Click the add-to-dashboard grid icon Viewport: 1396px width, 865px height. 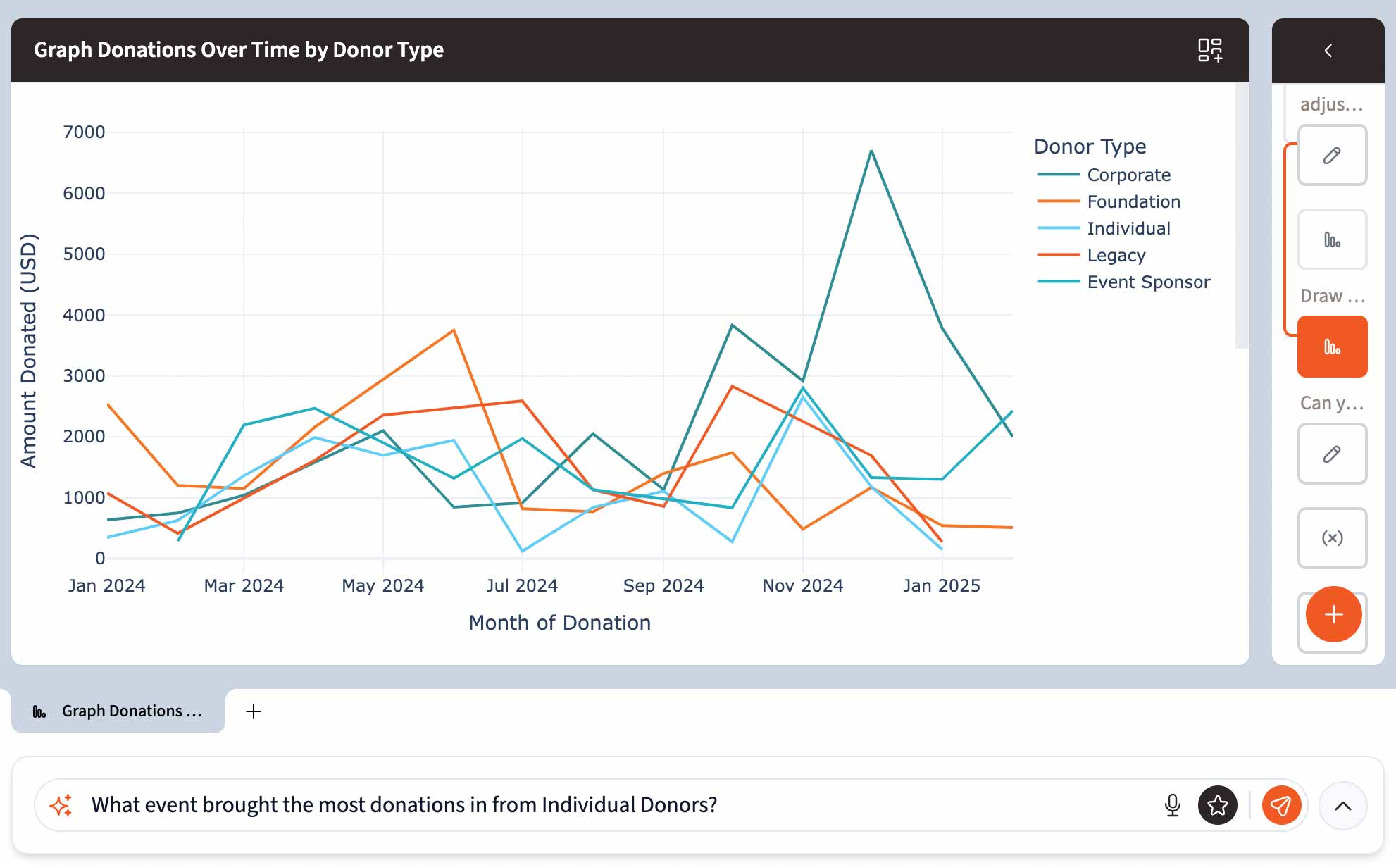1209,50
